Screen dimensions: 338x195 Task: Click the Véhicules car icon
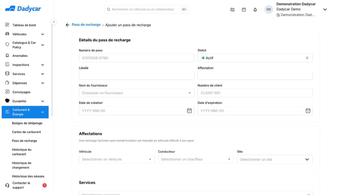7,34
